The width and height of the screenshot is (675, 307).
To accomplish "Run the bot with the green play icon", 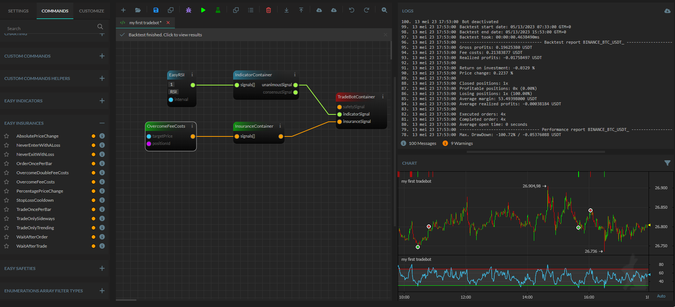I will (203, 10).
